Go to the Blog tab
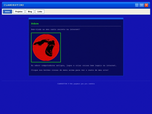This screenshot has height=114, width=152. pos(30,12)
